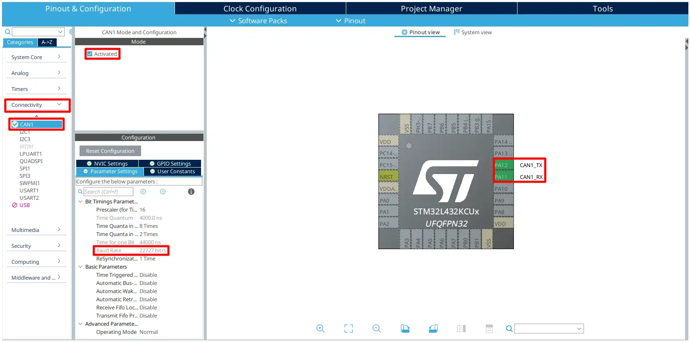Click the pin search magnifier icon
Screen dimensions: 690x342
pos(509,329)
